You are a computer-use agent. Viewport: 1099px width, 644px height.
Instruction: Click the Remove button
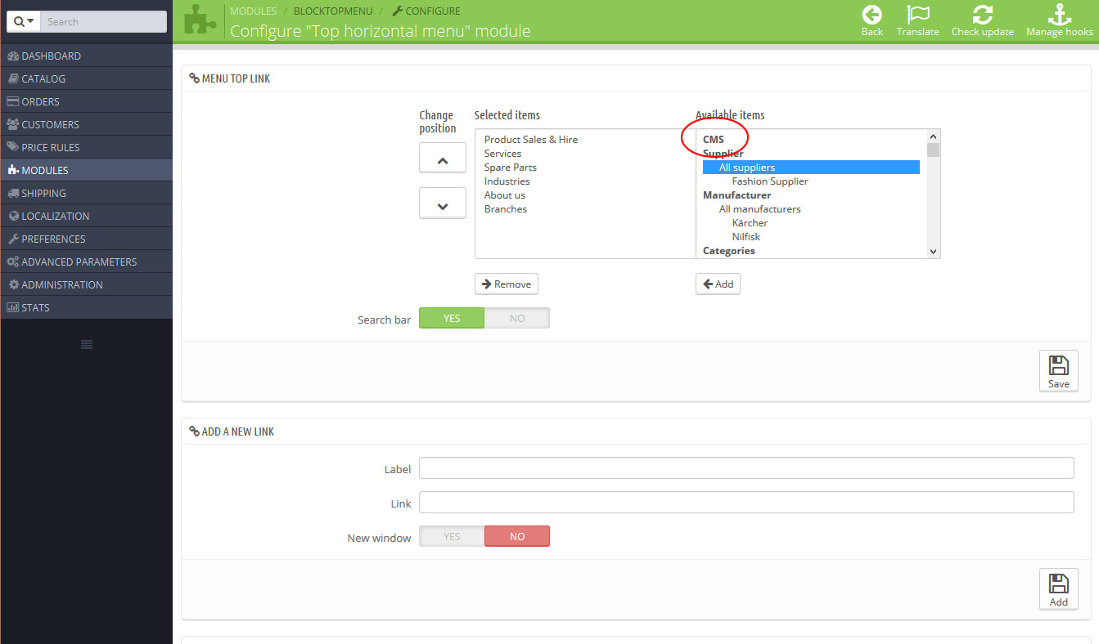point(507,284)
